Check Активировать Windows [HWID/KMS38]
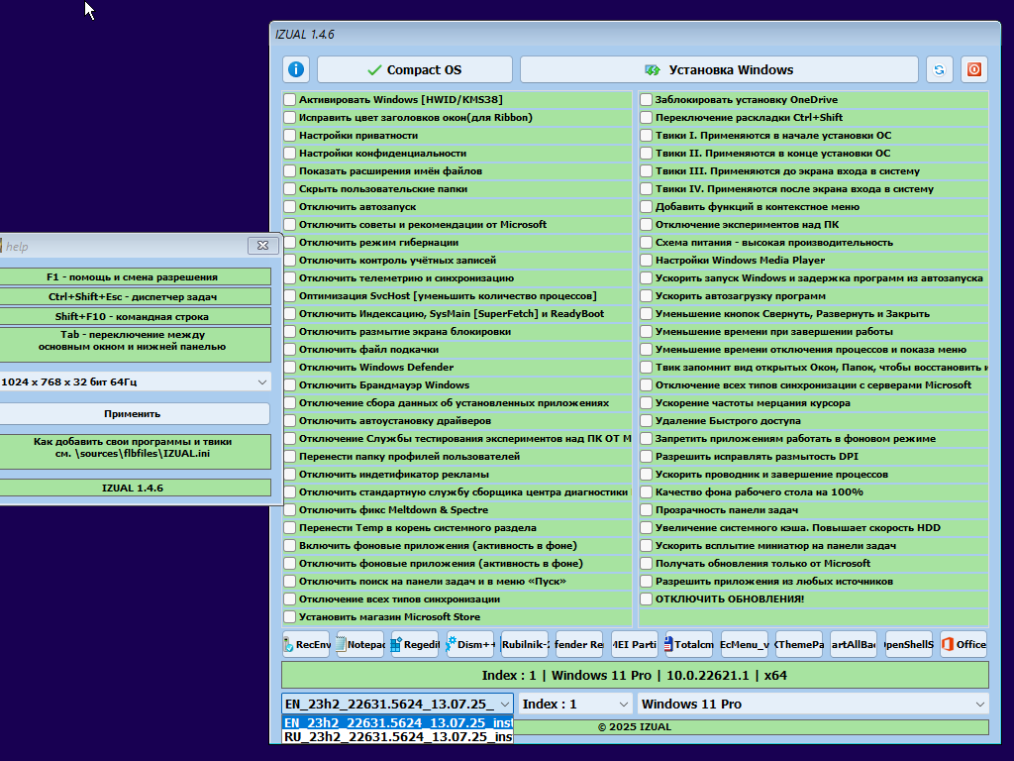The height and width of the screenshot is (761, 1014). tap(290, 100)
